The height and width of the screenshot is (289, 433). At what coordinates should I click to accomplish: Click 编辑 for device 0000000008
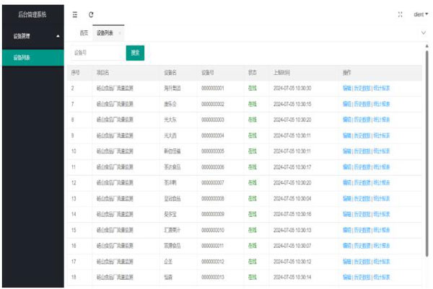click(x=346, y=198)
